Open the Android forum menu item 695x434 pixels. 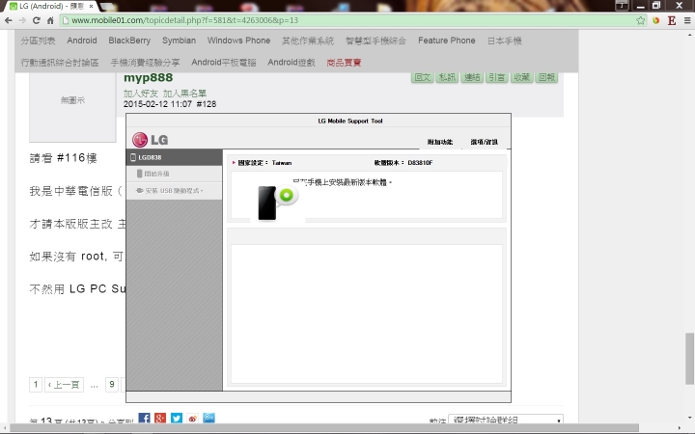(x=81, y=41)
